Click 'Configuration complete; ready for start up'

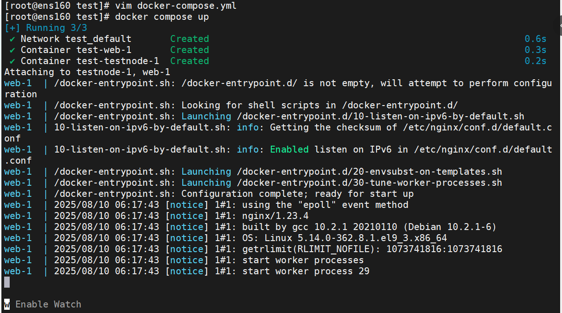pos(298,194)
